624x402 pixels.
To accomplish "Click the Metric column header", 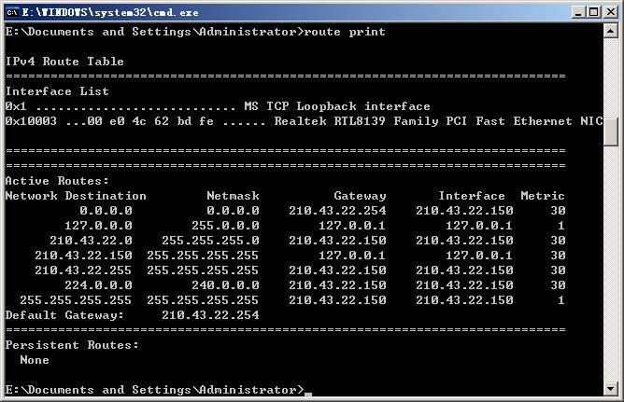I will click(x=543, y=196).
